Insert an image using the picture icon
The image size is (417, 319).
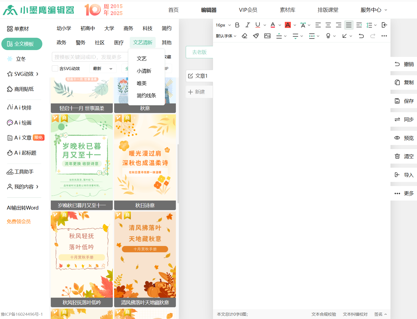tap(267, 36)
